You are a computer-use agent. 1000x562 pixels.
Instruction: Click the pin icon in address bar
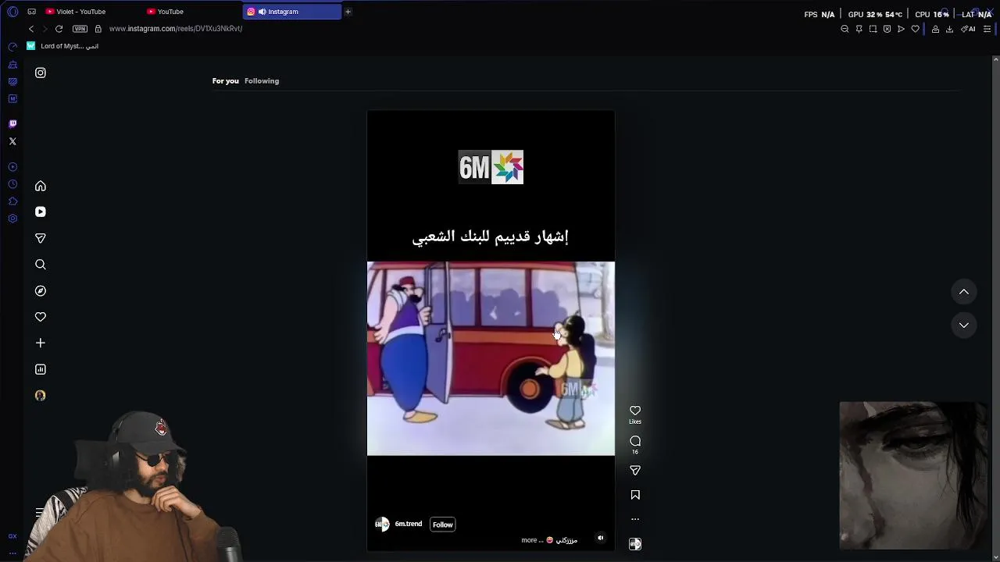[859, 29]
